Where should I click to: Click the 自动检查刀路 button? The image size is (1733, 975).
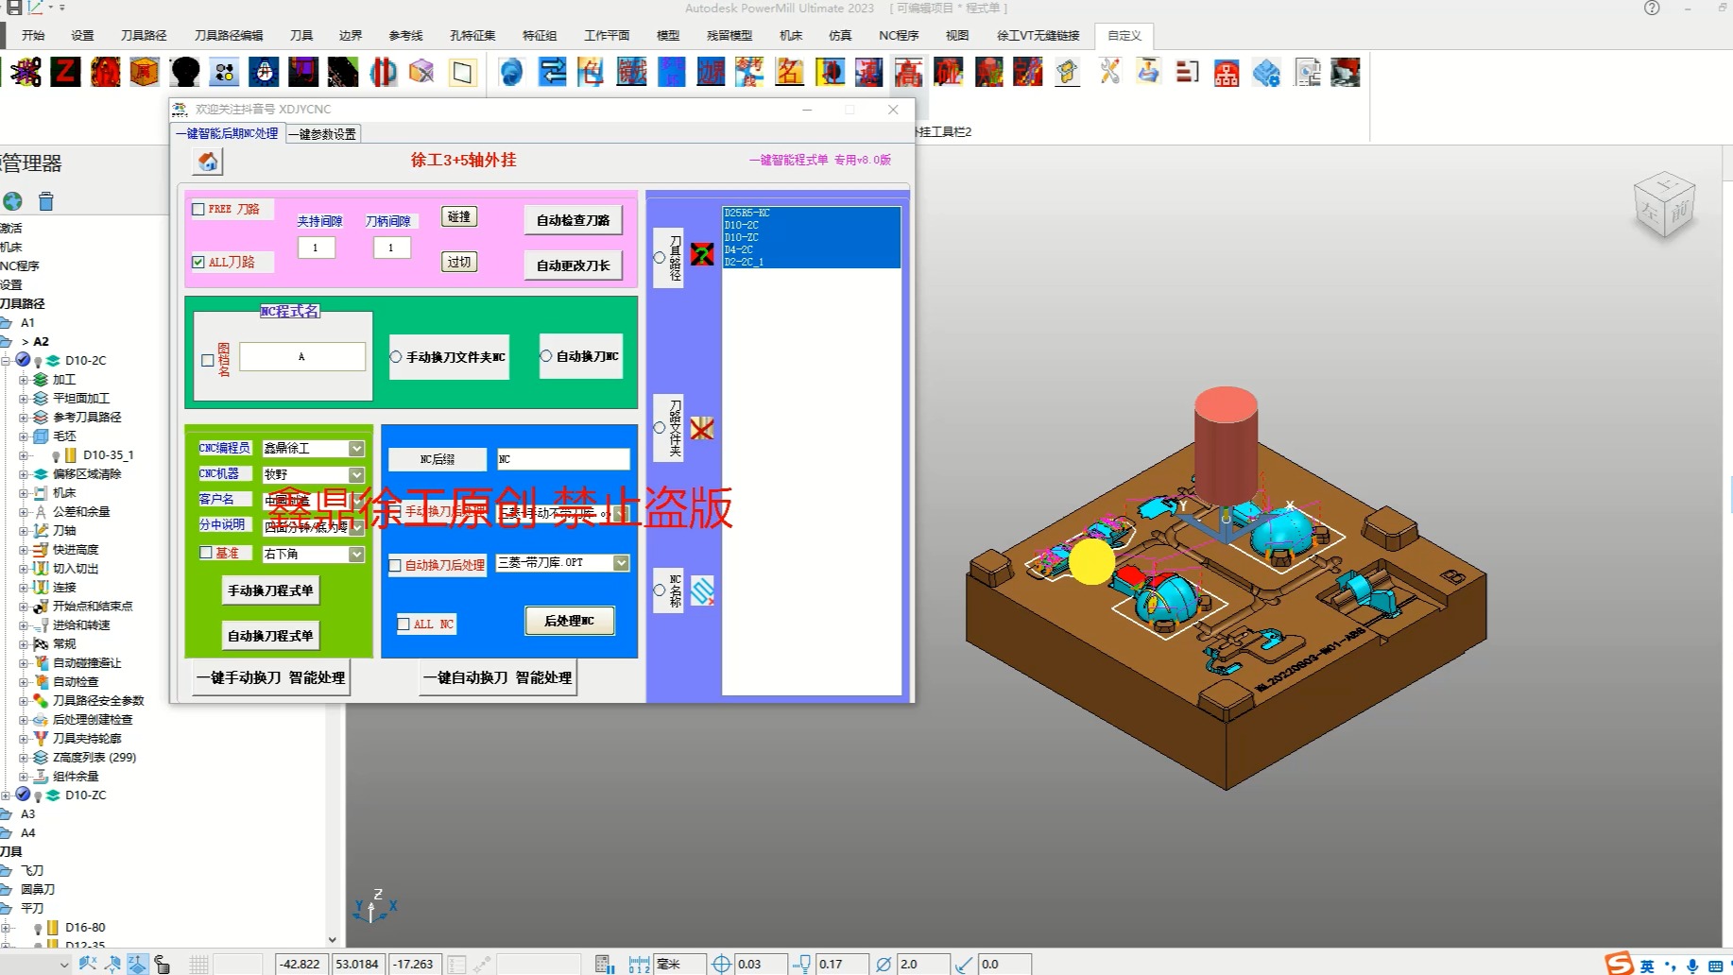pyautogui.click(x=573, y=220)
